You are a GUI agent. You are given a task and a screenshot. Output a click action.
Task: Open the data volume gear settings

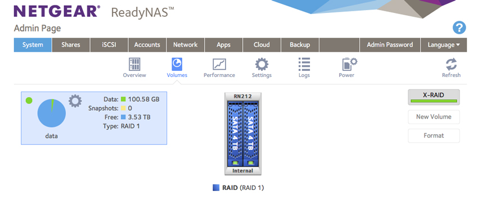tap(75, 101)
